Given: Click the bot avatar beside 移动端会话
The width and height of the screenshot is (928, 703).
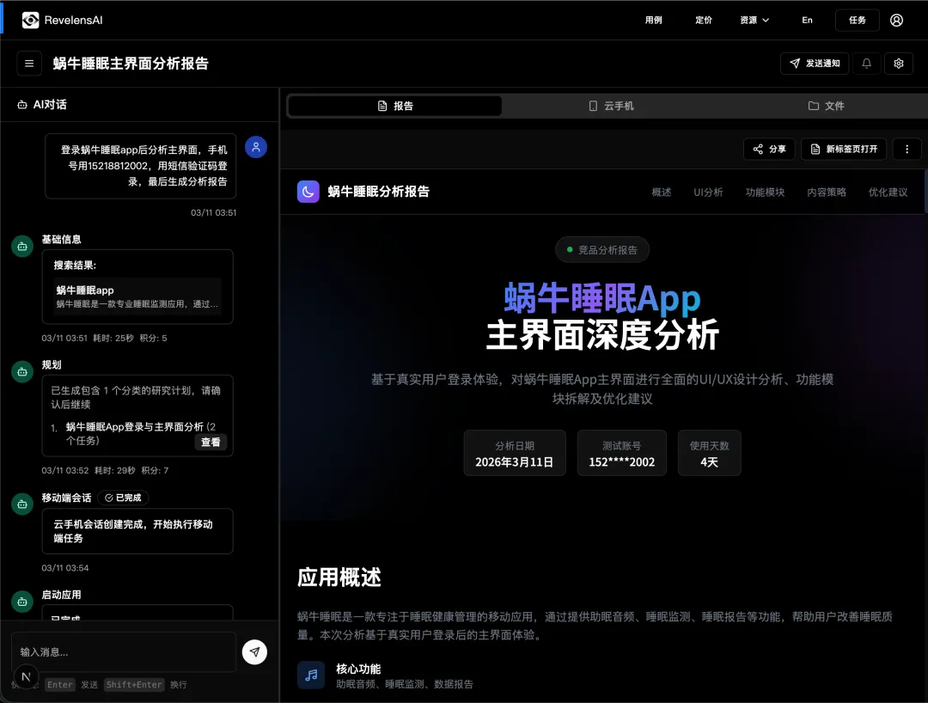Looking at the screenshot, I should coord(22,504).
